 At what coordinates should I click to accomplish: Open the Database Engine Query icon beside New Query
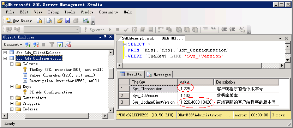pos(39,20)
